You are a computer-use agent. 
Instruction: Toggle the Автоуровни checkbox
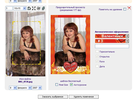point(71,85)
